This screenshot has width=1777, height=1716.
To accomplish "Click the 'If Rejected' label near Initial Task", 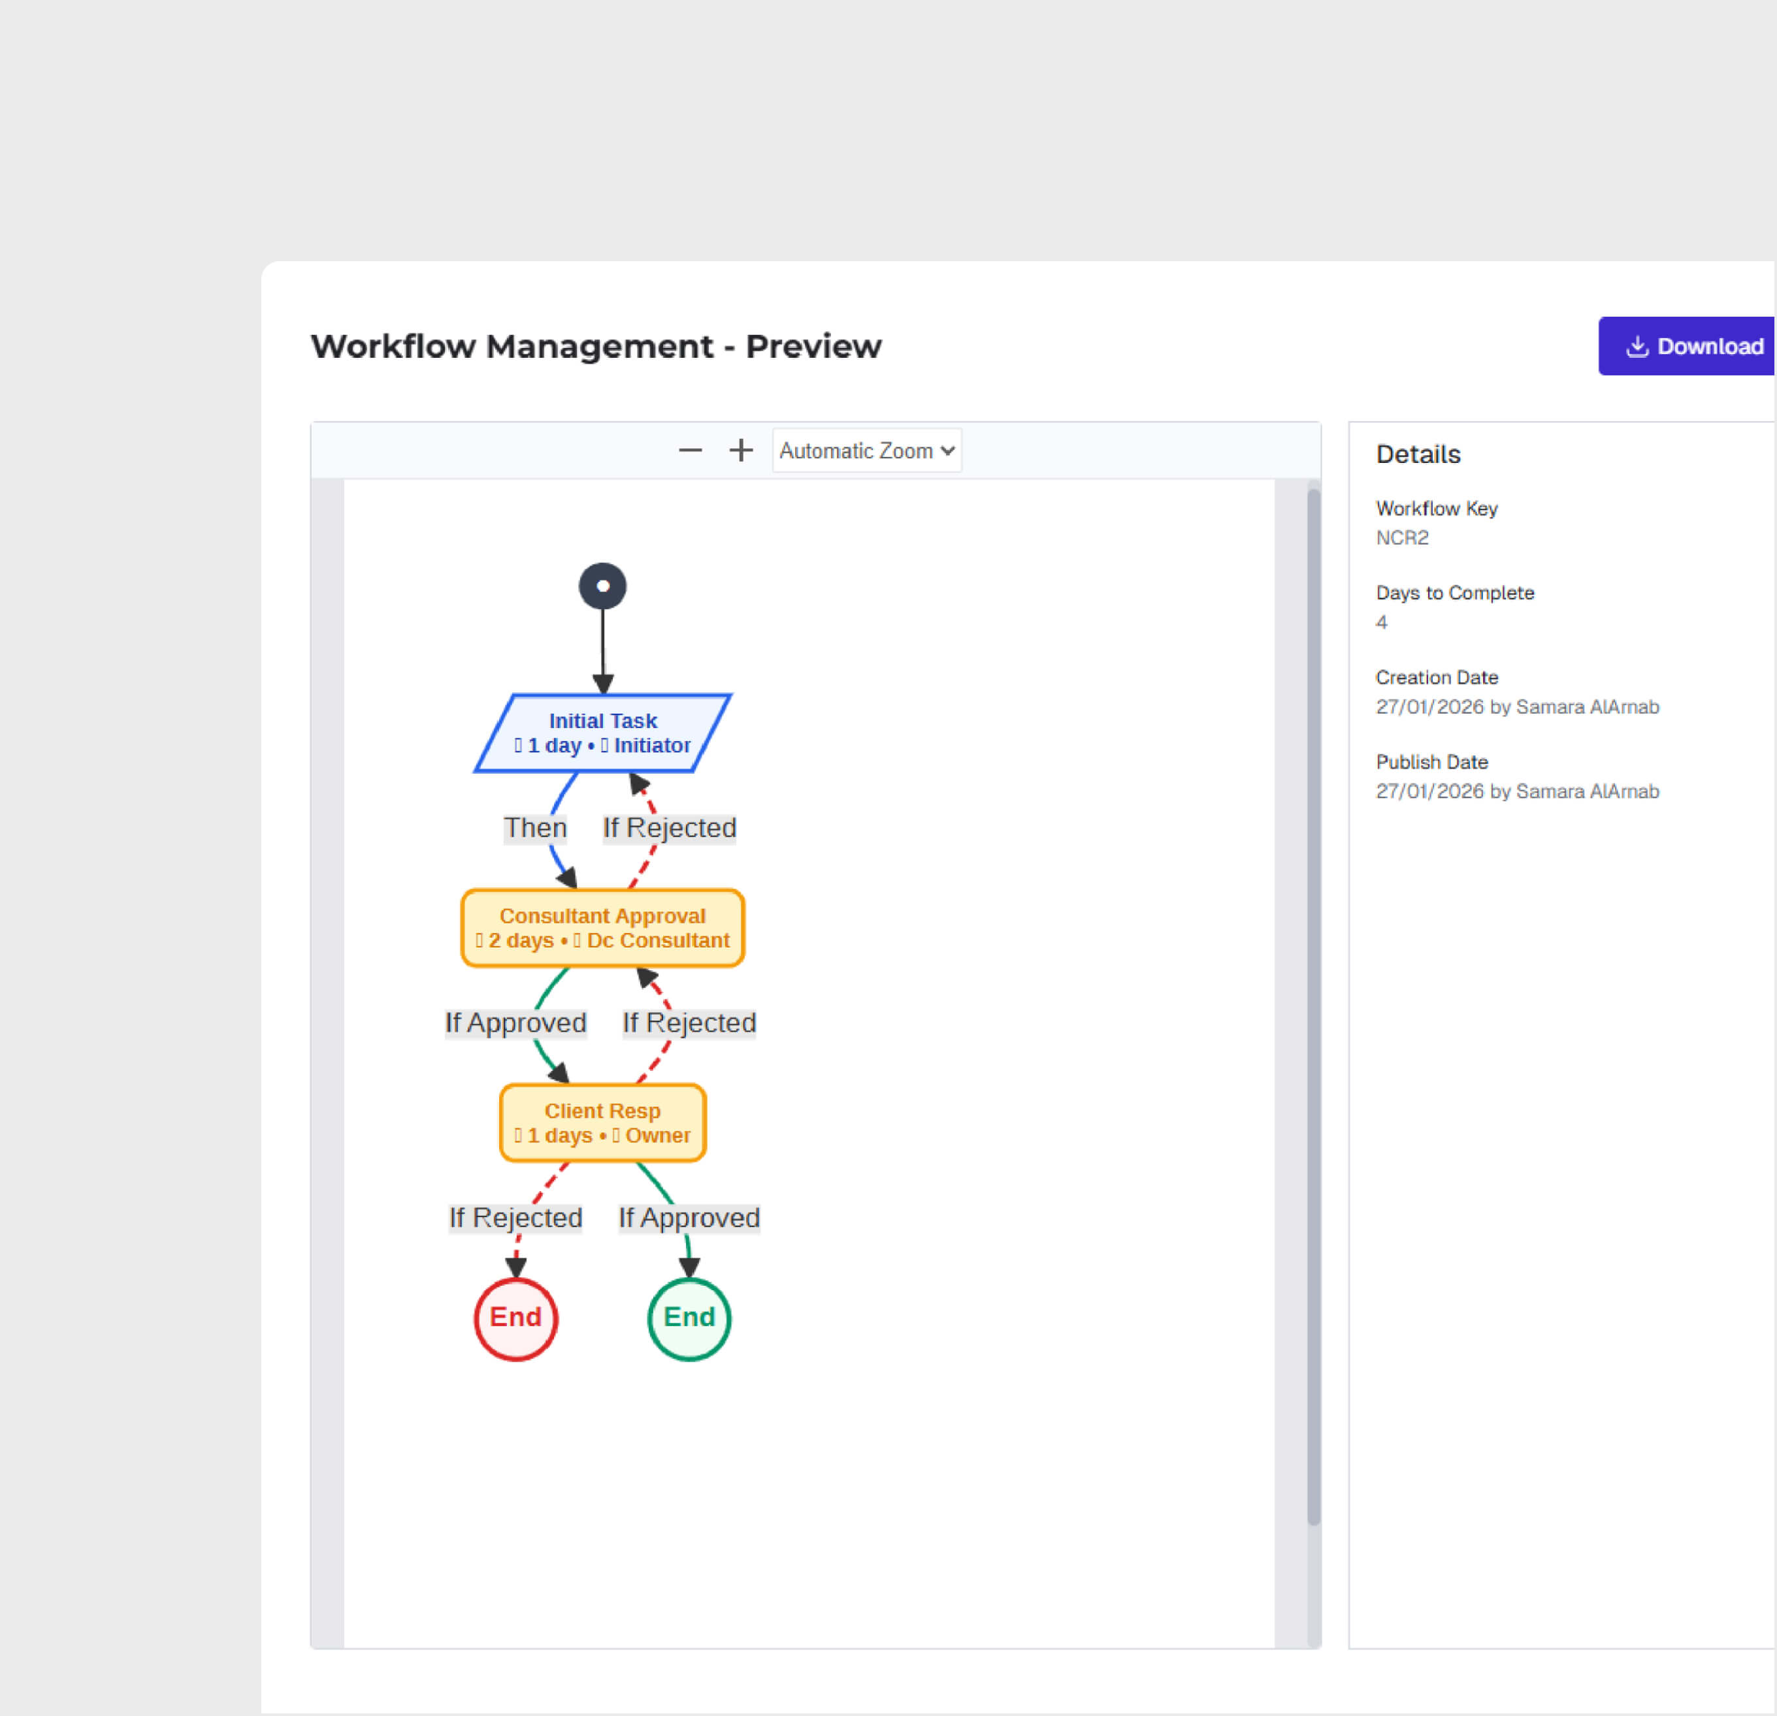I will coord(668,827).
